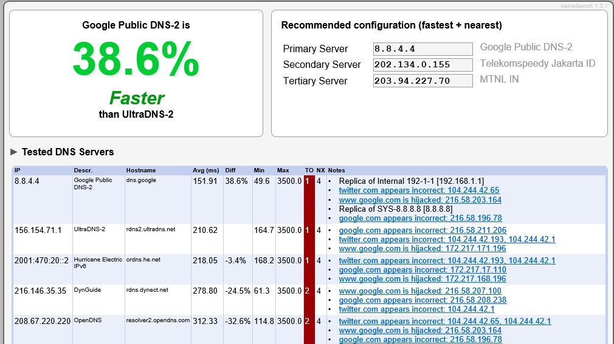Open link www.google.com is hijacked: 172.217.171.196

click(x=423, y=249)
